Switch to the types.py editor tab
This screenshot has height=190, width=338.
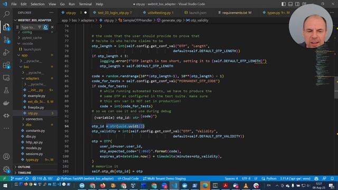tap(276, 13)
